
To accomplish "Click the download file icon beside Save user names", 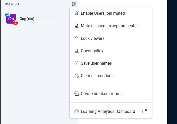I will click(76, 63).
